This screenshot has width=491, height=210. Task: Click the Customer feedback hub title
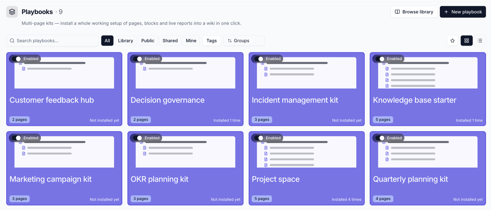(52, 100)
